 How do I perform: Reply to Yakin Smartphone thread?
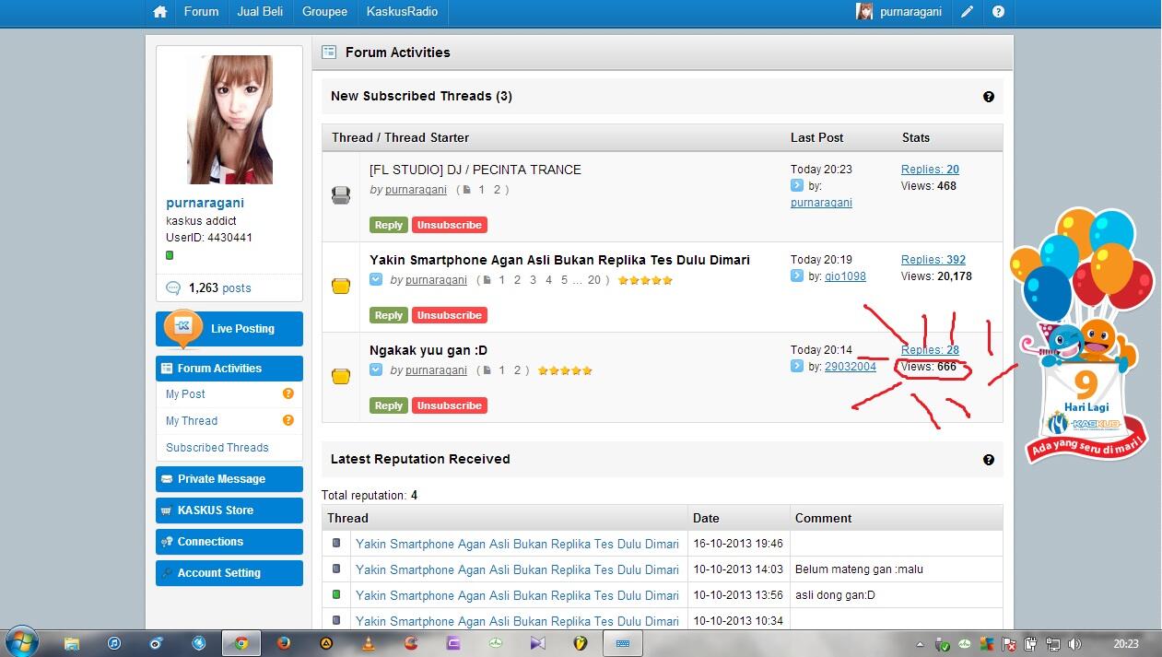pos(389,315)
